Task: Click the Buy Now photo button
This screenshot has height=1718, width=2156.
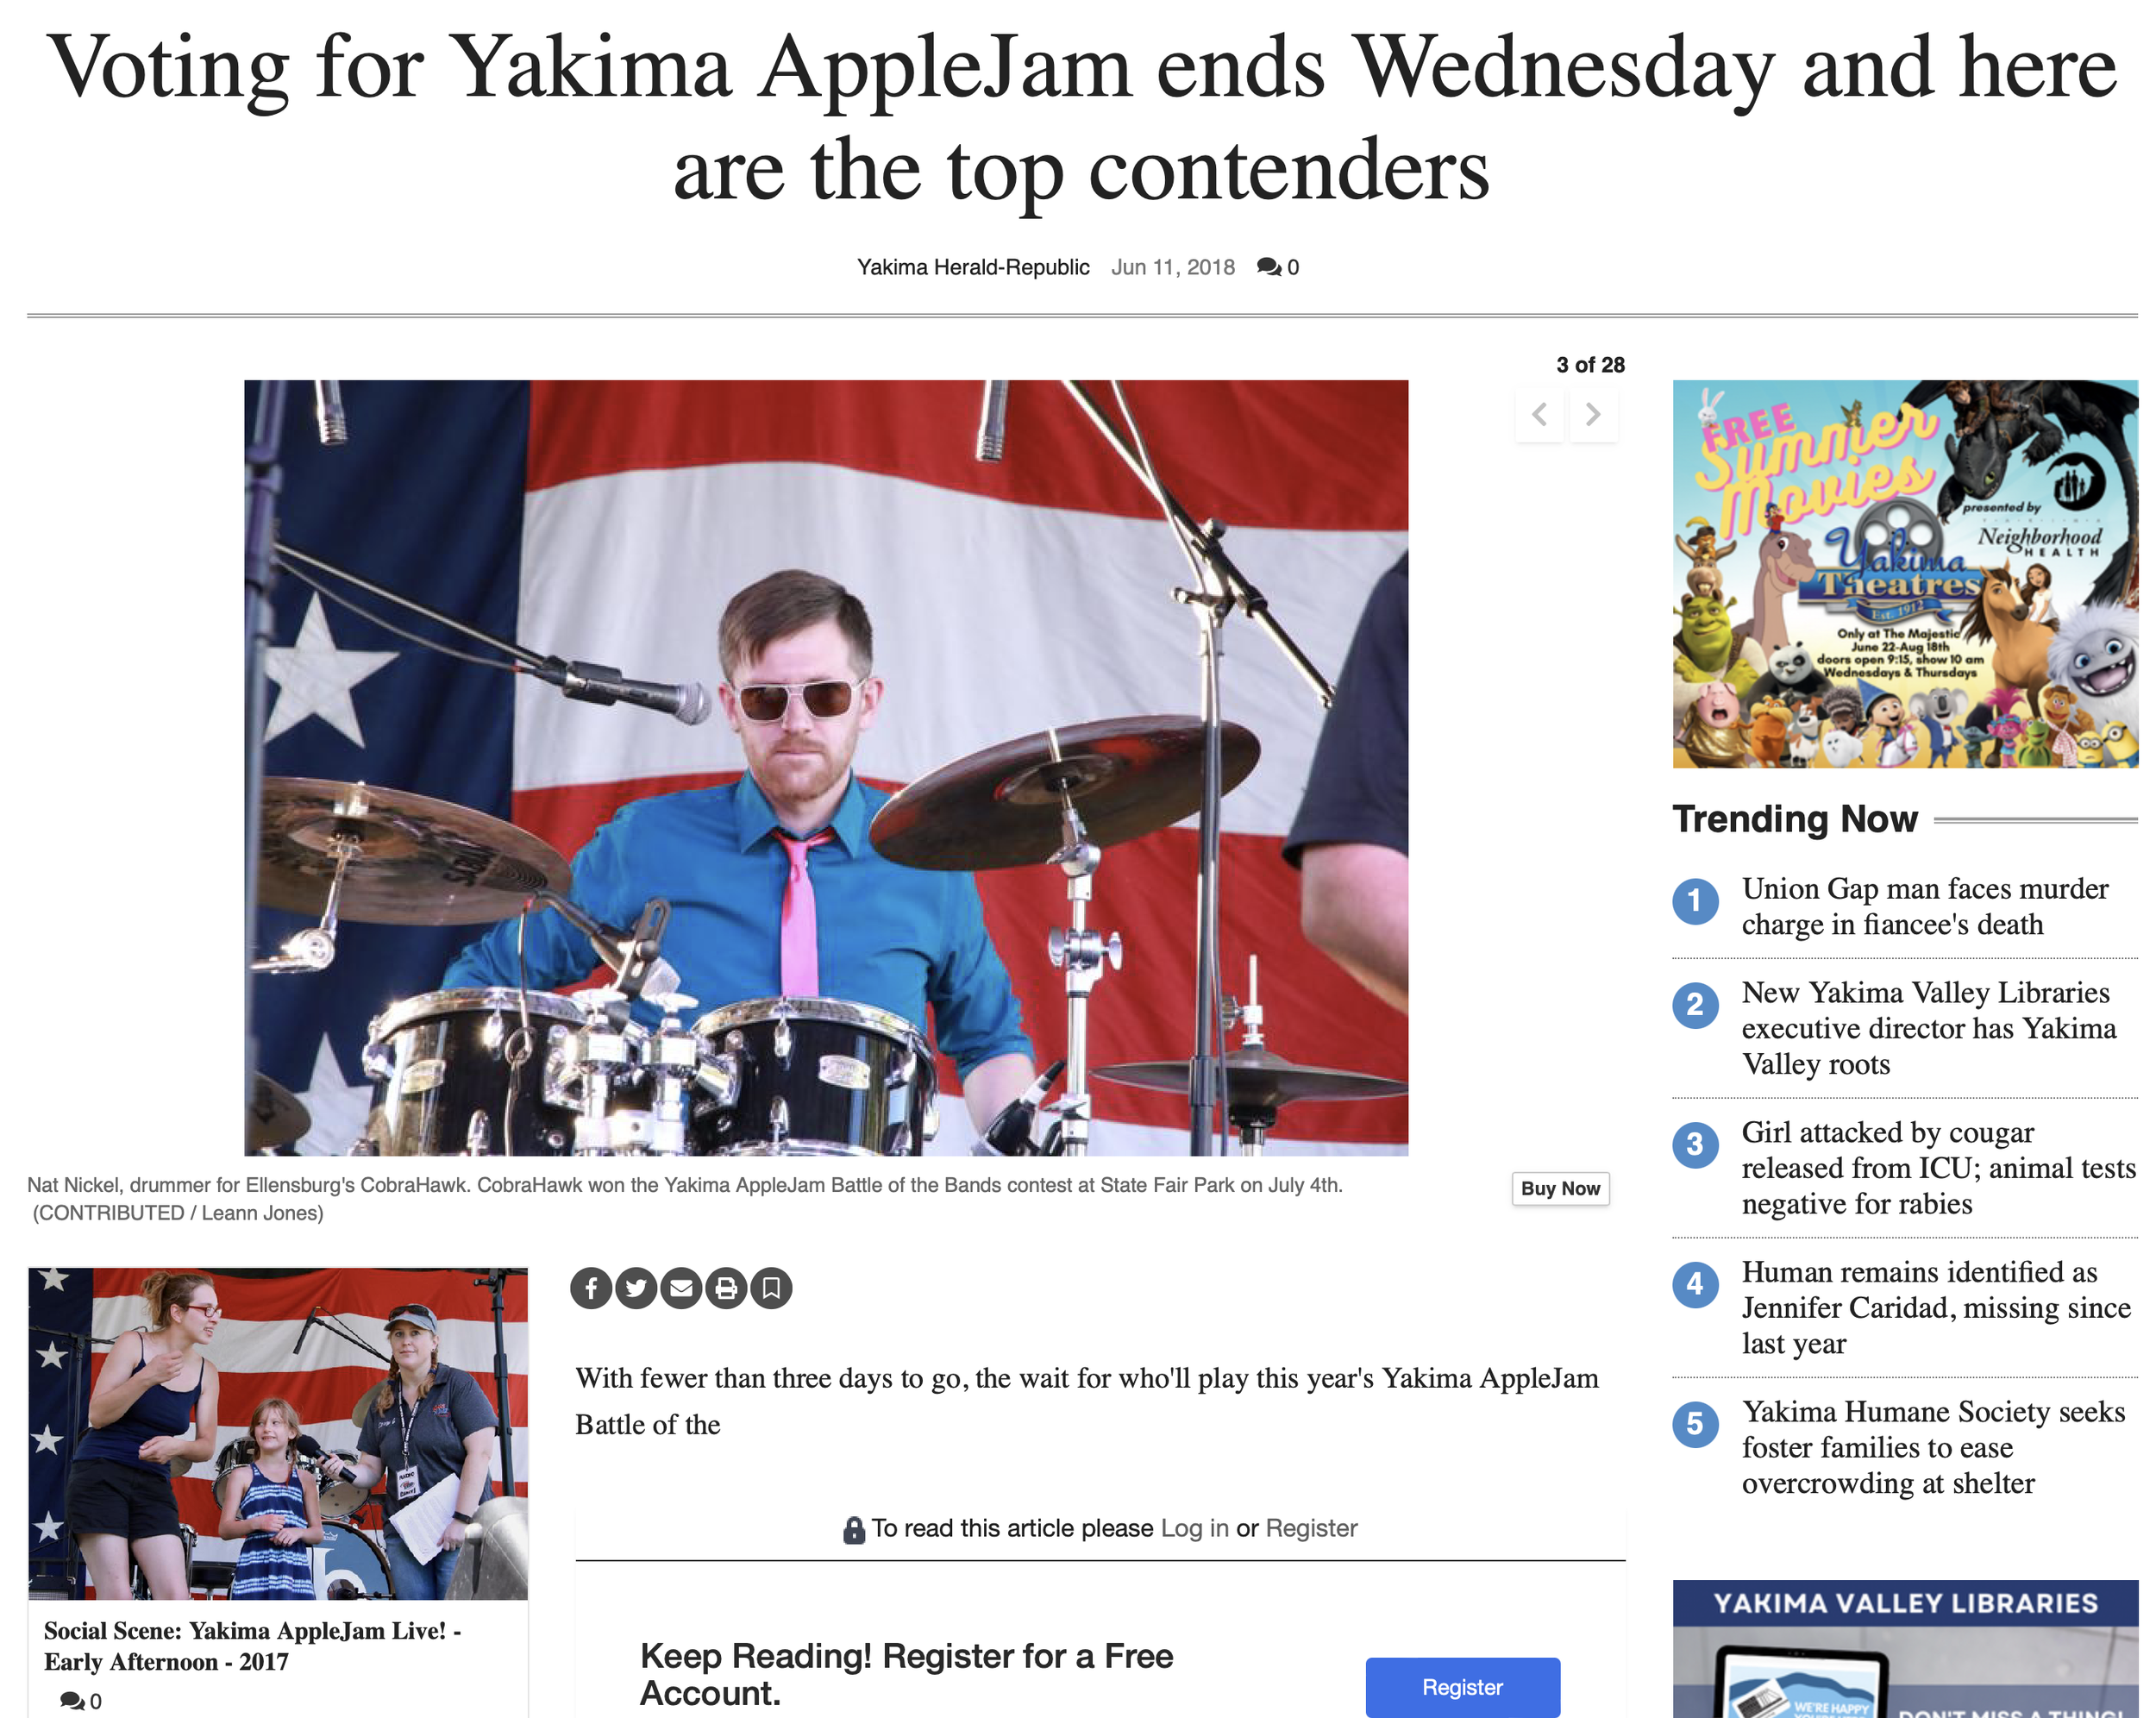Action: point(1560,1188)
